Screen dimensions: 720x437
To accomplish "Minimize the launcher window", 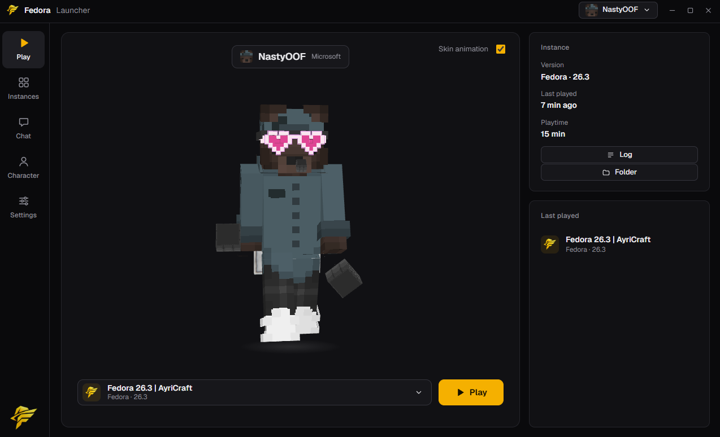I will (672, 10).
